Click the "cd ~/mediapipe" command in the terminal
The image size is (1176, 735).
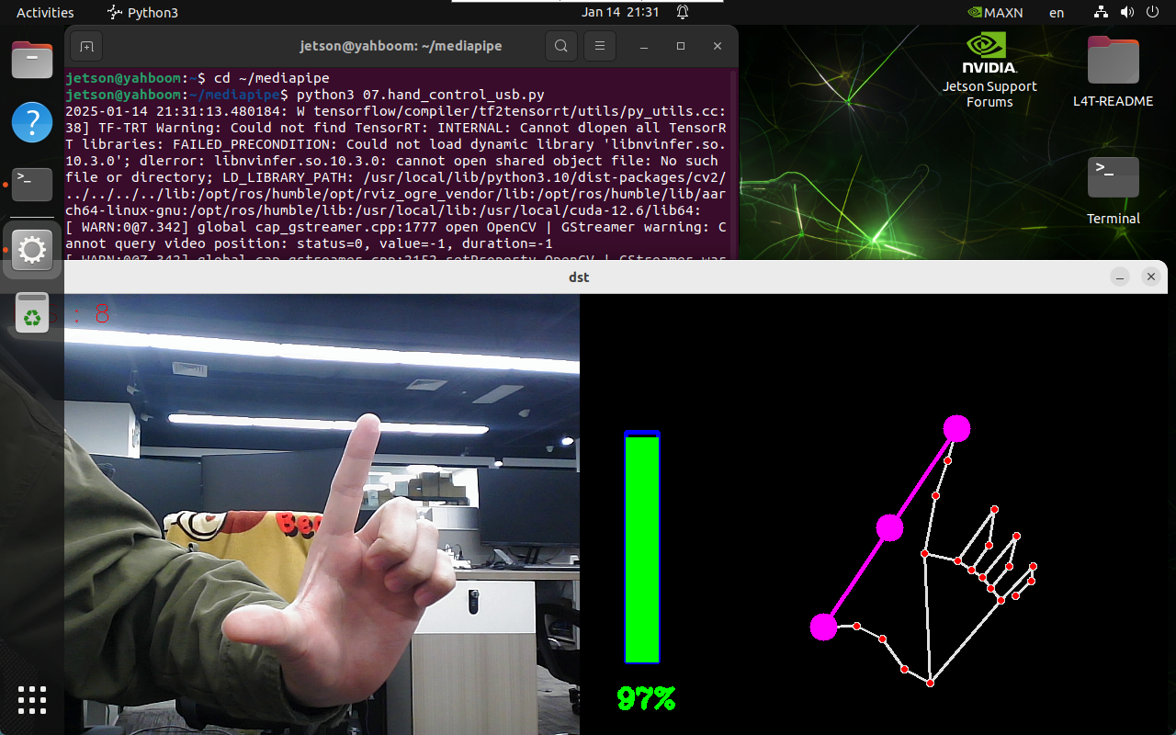(x=271, y=78)
